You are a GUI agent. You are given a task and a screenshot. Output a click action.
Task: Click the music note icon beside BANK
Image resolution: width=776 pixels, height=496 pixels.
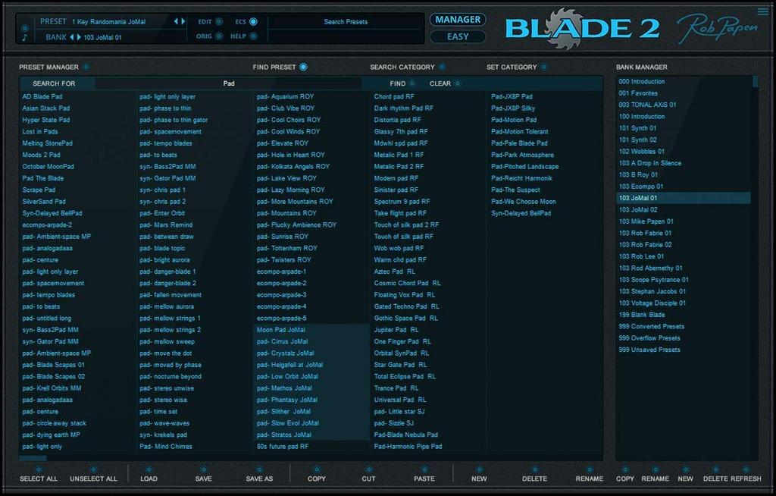24,37
